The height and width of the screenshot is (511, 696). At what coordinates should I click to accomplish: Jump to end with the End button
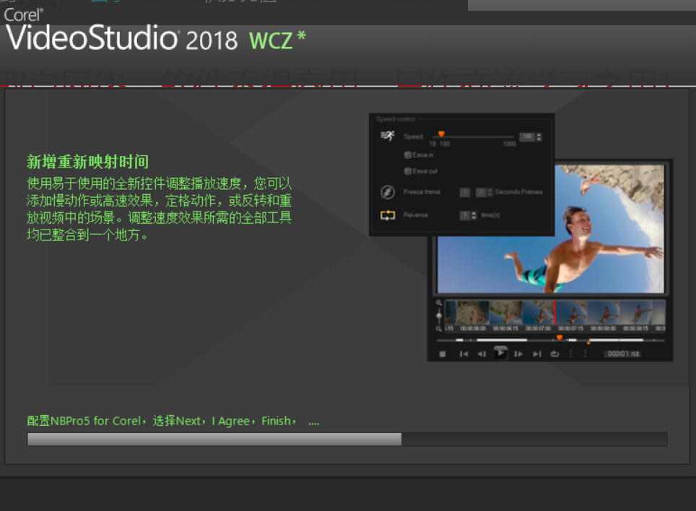[x=537, y=354]
